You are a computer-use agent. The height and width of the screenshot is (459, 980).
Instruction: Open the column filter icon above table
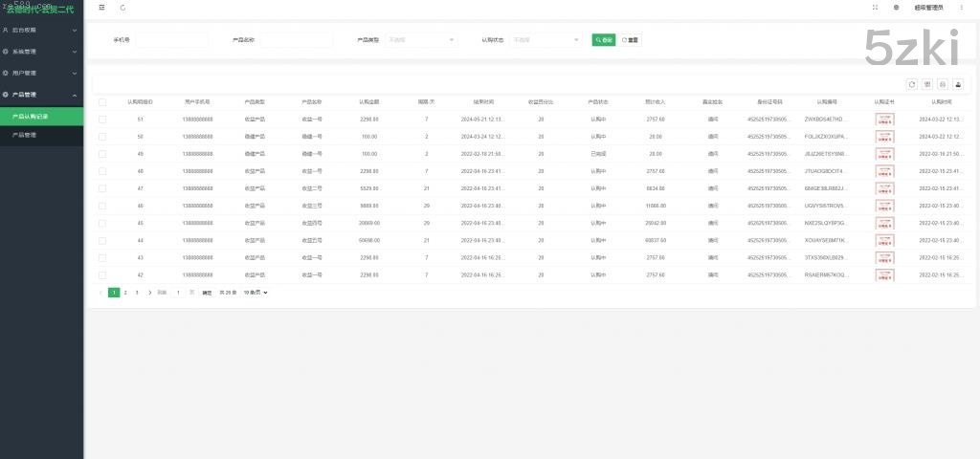(927, 84)
